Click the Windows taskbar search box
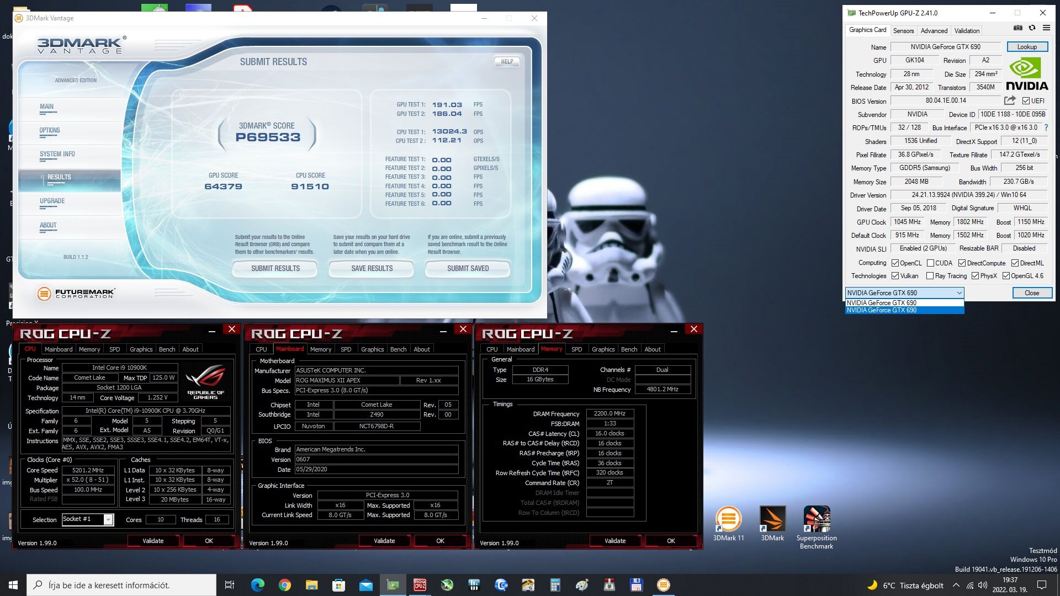The width and height of the screenshot is (1060, 596). [121, 585]
